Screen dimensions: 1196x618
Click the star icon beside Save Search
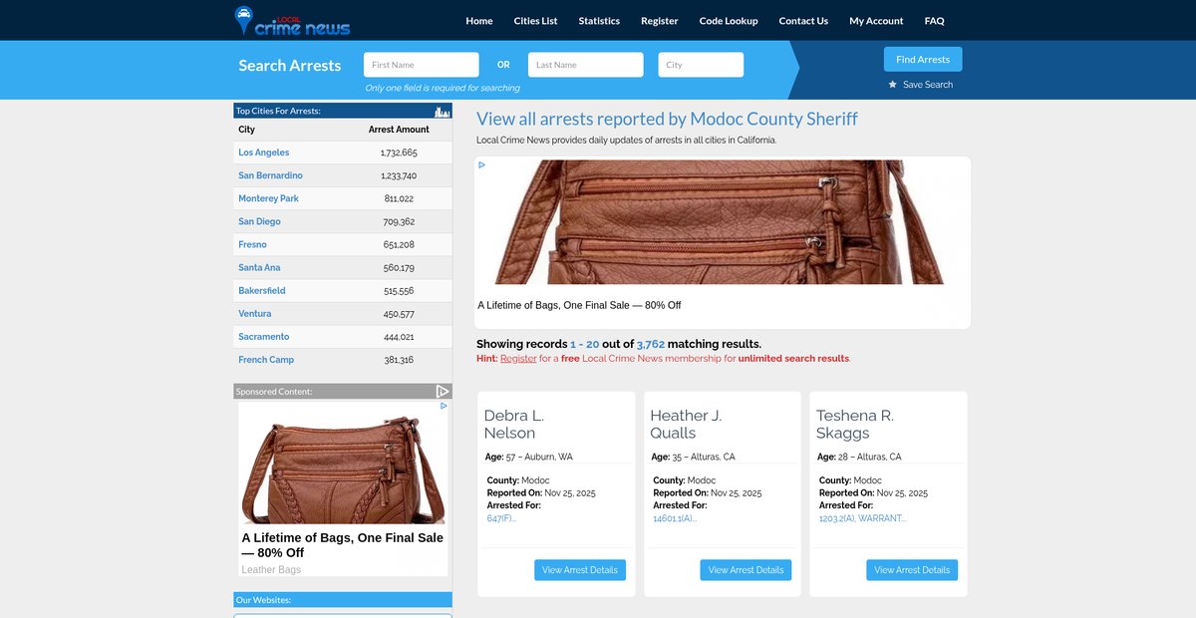[x=893, y=85]
